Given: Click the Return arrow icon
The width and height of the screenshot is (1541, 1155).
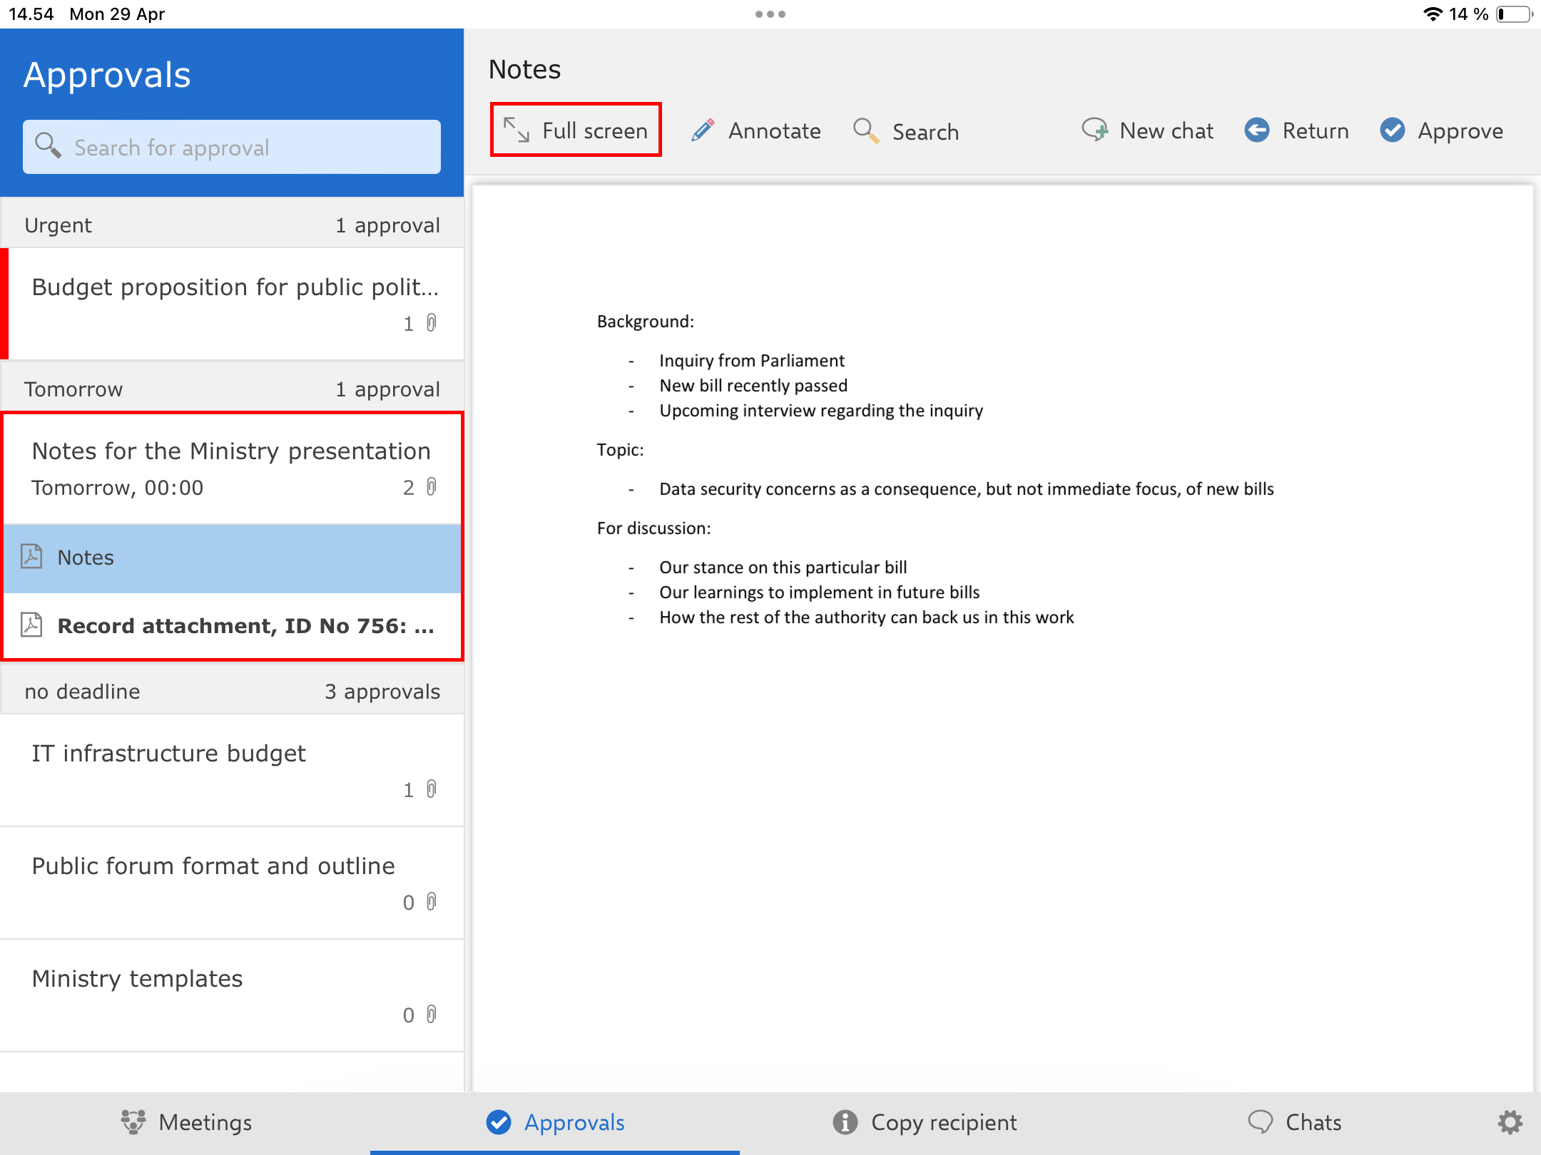Looking at the screenshot, I should point(1257,130).
